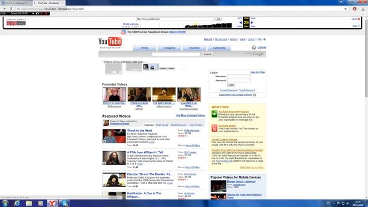Click the language indicator in system tray
This screenshot has height=207, width=368.
(x=328, y=203)
